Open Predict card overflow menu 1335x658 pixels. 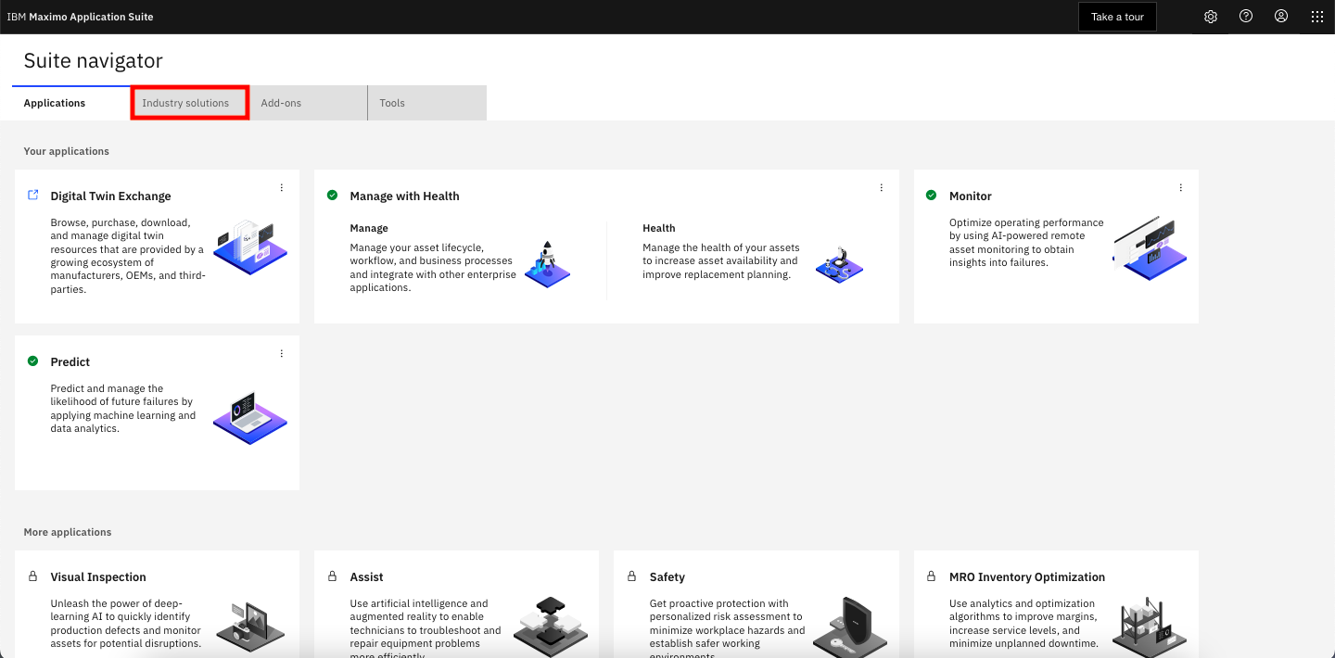282,353
